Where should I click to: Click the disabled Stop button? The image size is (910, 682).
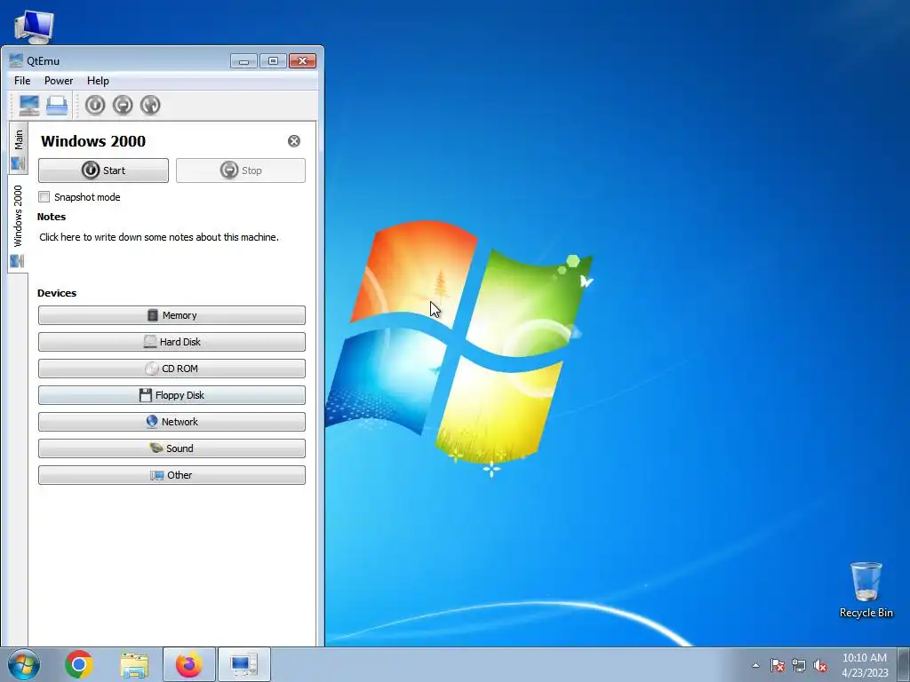(240, 170)
